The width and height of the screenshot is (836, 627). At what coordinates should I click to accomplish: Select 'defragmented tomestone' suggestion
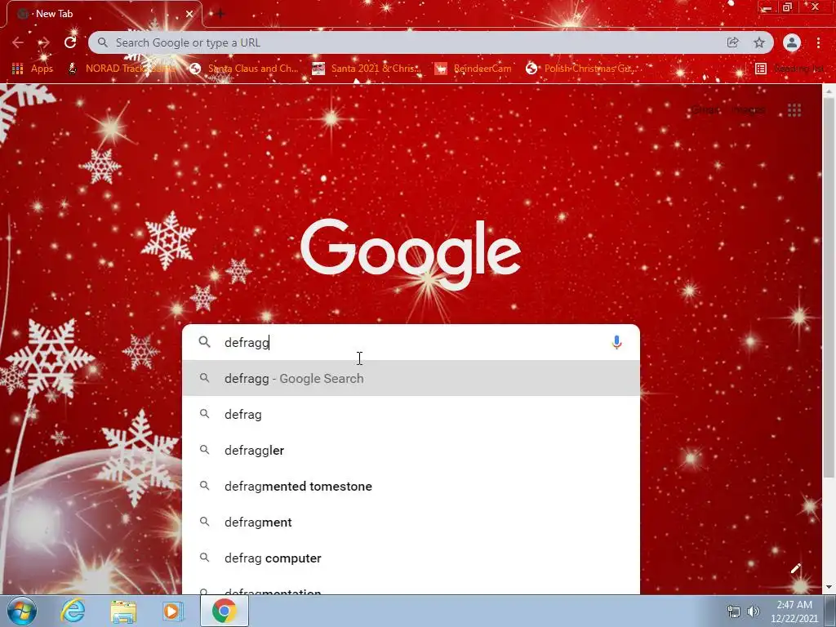tap(411, 487)
